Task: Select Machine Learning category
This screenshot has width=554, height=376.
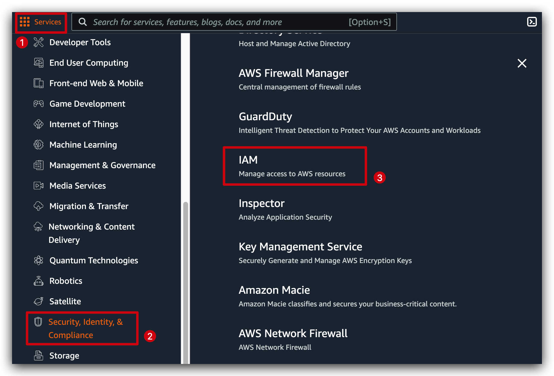Action: coord(83,145)
